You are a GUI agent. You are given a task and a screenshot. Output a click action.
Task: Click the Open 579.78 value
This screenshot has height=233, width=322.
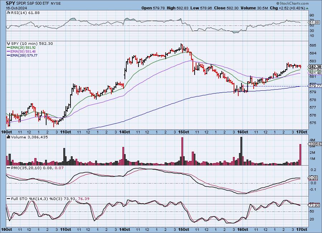[153, 8]
